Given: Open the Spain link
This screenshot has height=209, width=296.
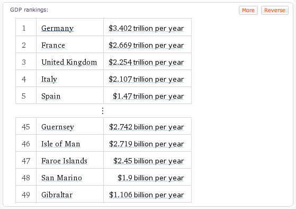Looking at the screenshot, I should pos(51,96).
